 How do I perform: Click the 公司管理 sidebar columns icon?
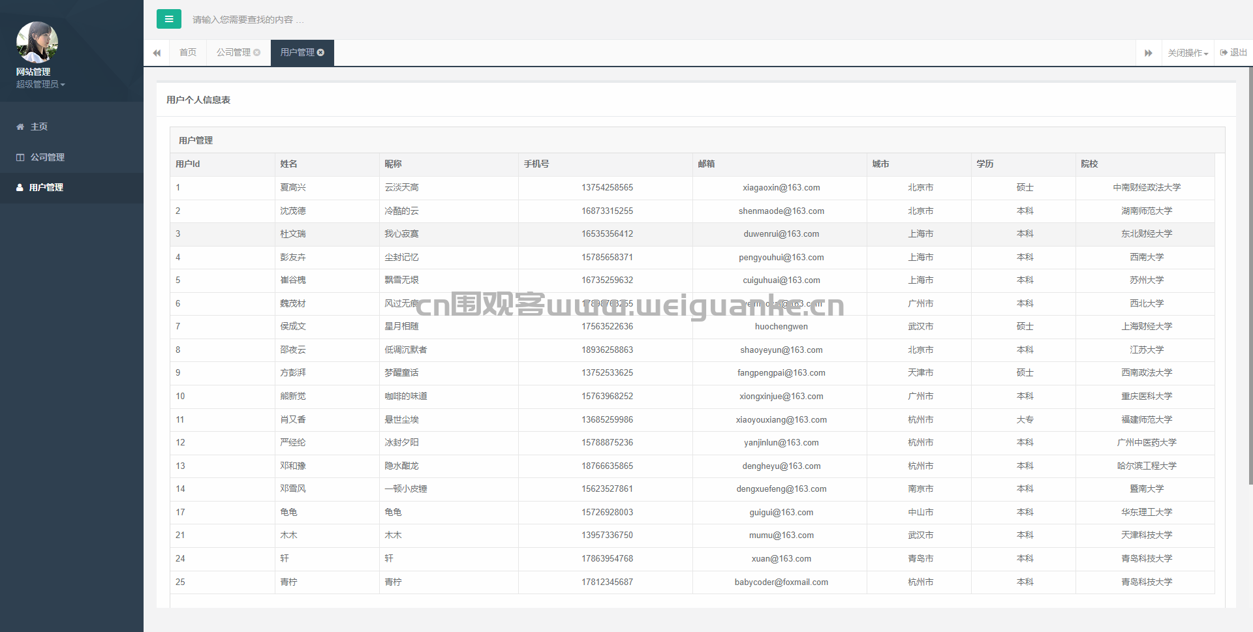click(x=20, y=157)
